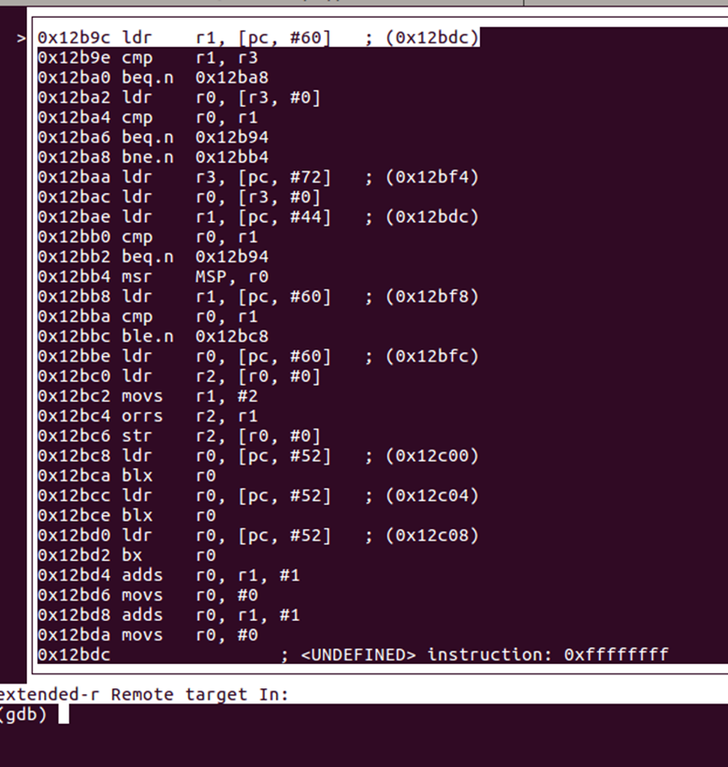Select the orrs r2, r1 instruction
This screenshot has width=728, height=767.
click(148, 416)
